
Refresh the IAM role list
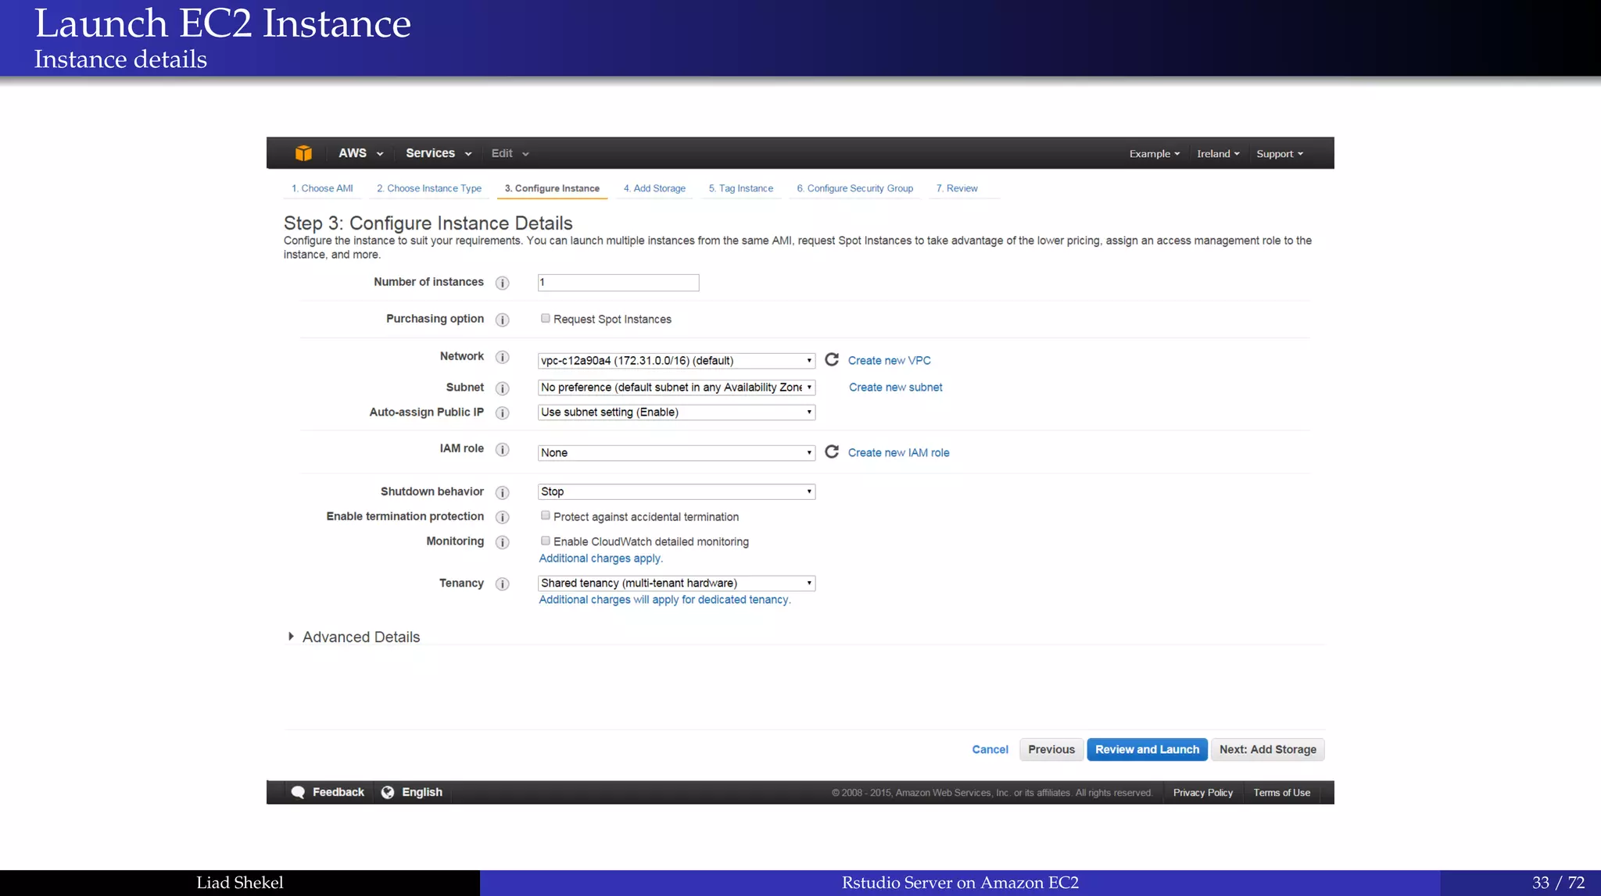pyautogui.click(x=832, y=452)
